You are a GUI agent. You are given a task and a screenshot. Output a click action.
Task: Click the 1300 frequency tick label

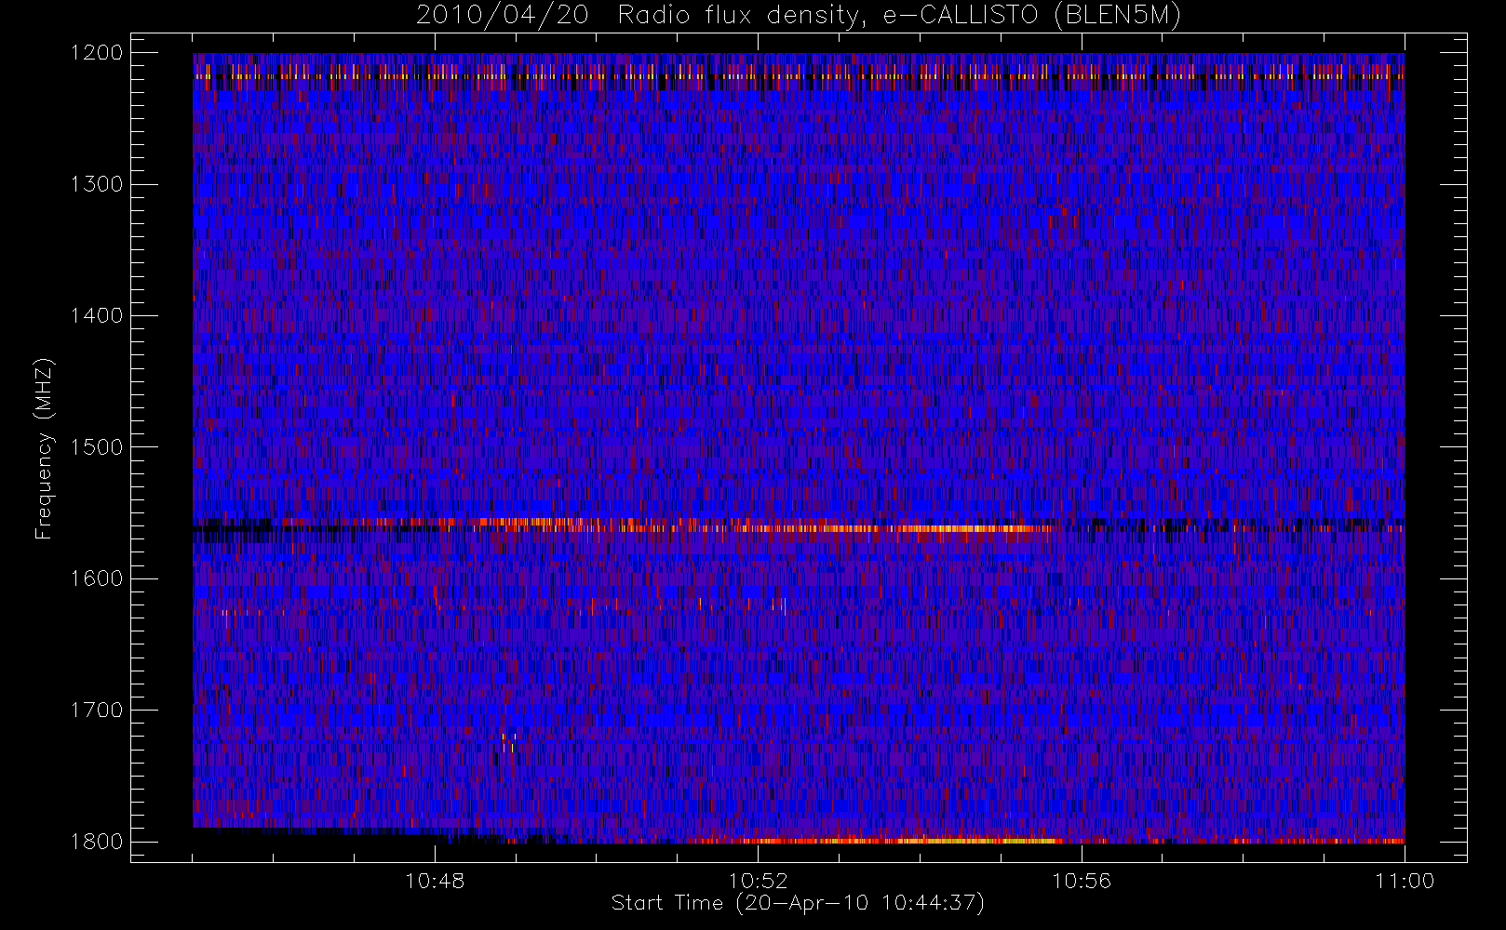pyautogui.click(x=97, y=184)
